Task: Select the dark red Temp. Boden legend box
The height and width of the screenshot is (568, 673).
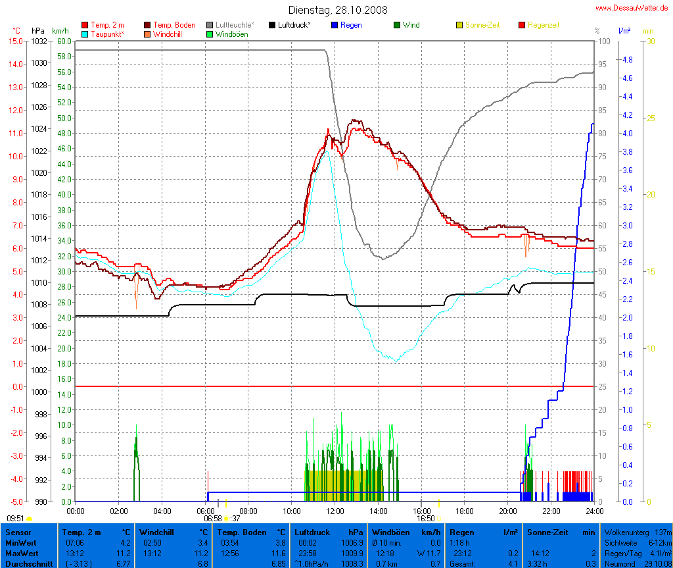Action: (x=147, y=25)
